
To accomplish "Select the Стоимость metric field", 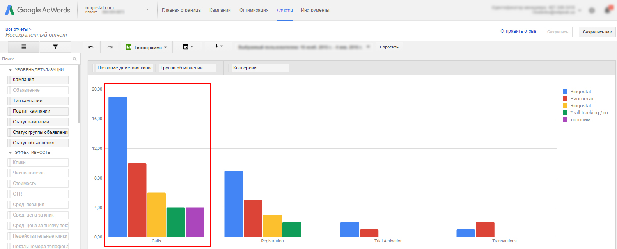I will [38, 183].
